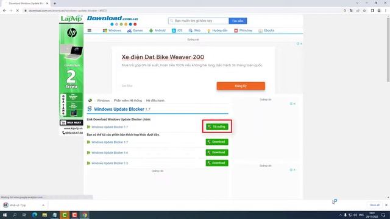Image resolution: width=390 pixels, height=219 pixels.
Task: Click the green Tải xuống button
Action: 217,127
